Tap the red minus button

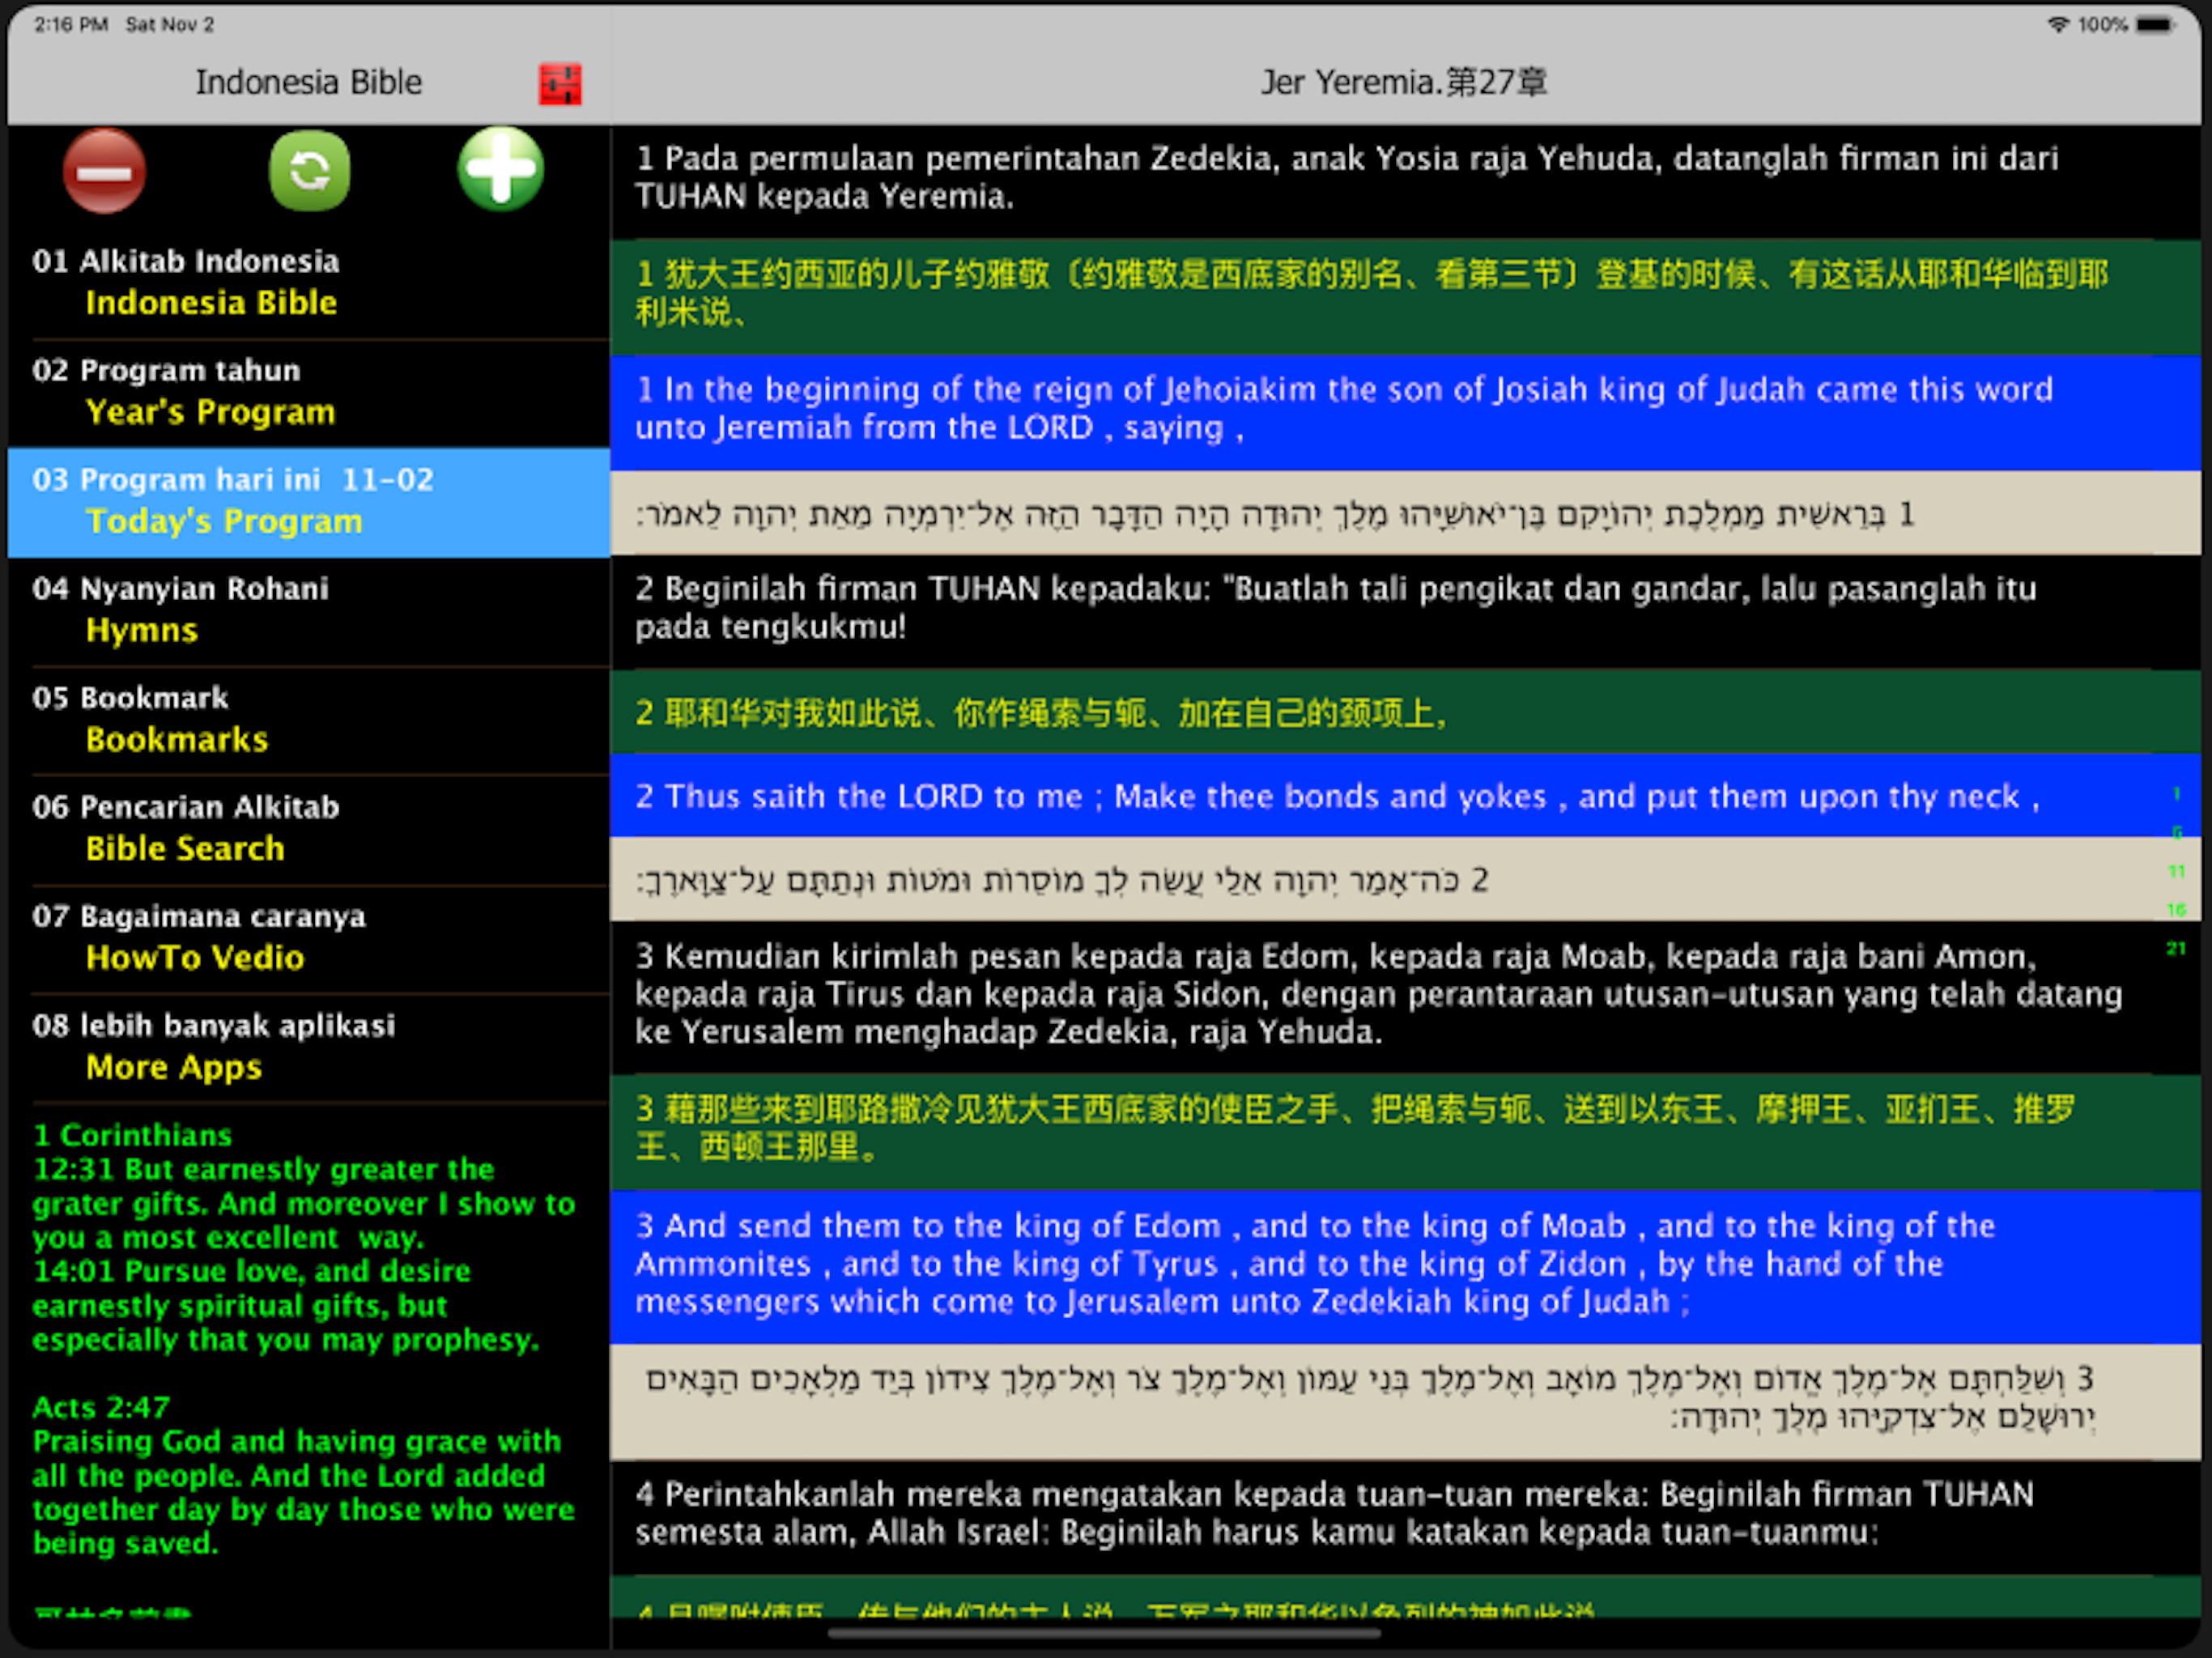tap(104, 171)
